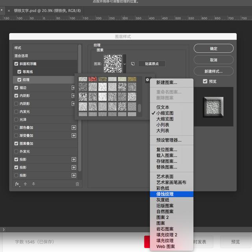Open 预设管理器 from the menu
The height and width of the screenshot is (252, 252).
point(169,140)
